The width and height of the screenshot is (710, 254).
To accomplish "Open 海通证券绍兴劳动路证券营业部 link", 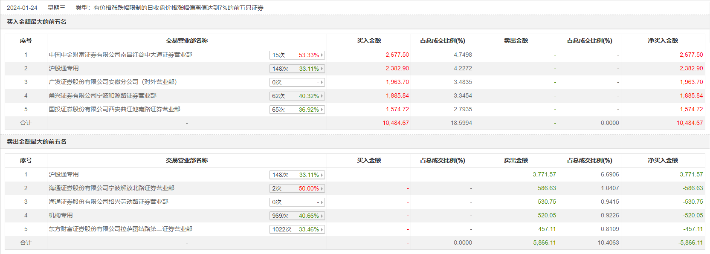I will [x=108, y=202].
